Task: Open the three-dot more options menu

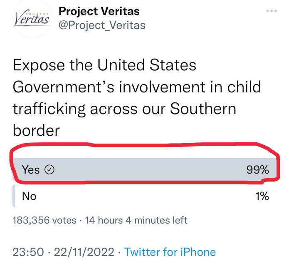Action: pos(272,11)
